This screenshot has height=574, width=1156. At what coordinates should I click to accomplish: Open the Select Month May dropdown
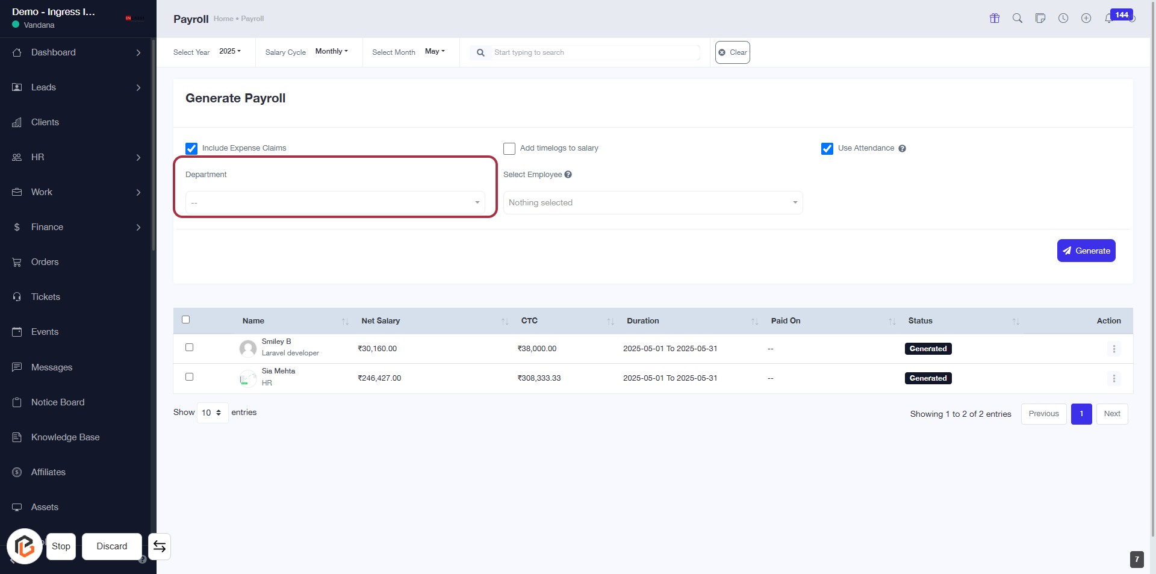435,52
